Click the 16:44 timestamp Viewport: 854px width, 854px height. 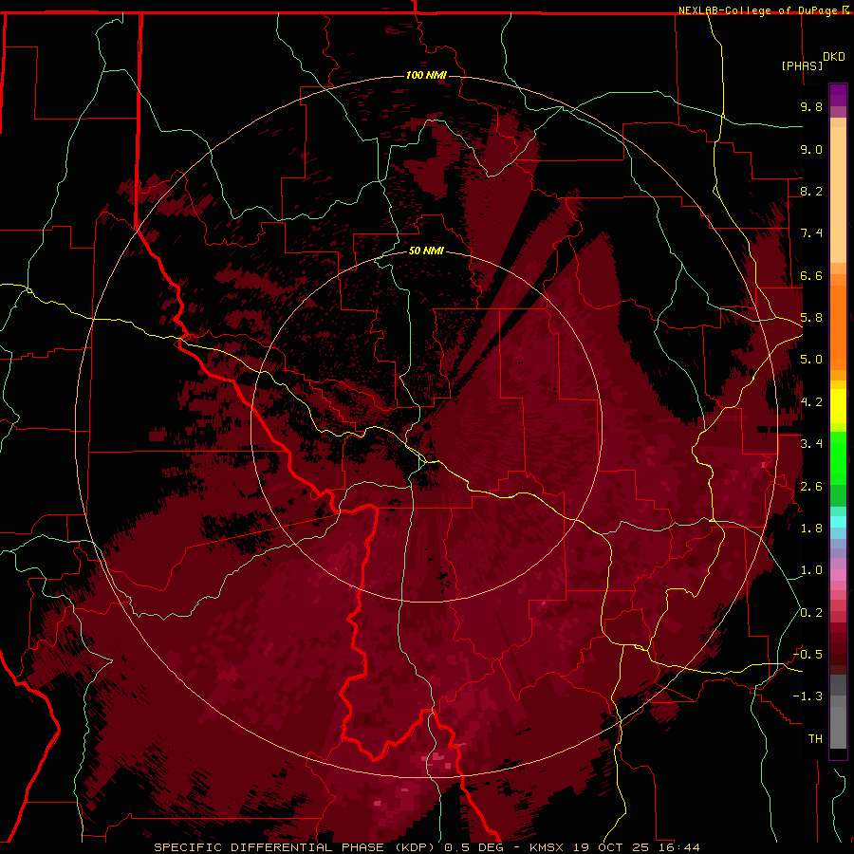click(681, 847)
